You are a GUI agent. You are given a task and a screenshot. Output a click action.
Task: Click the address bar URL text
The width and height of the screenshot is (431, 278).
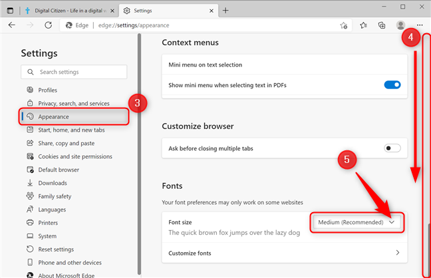134,25
